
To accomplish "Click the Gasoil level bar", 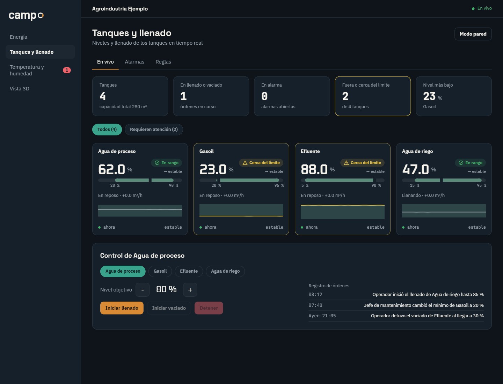I will coord(241,180).
